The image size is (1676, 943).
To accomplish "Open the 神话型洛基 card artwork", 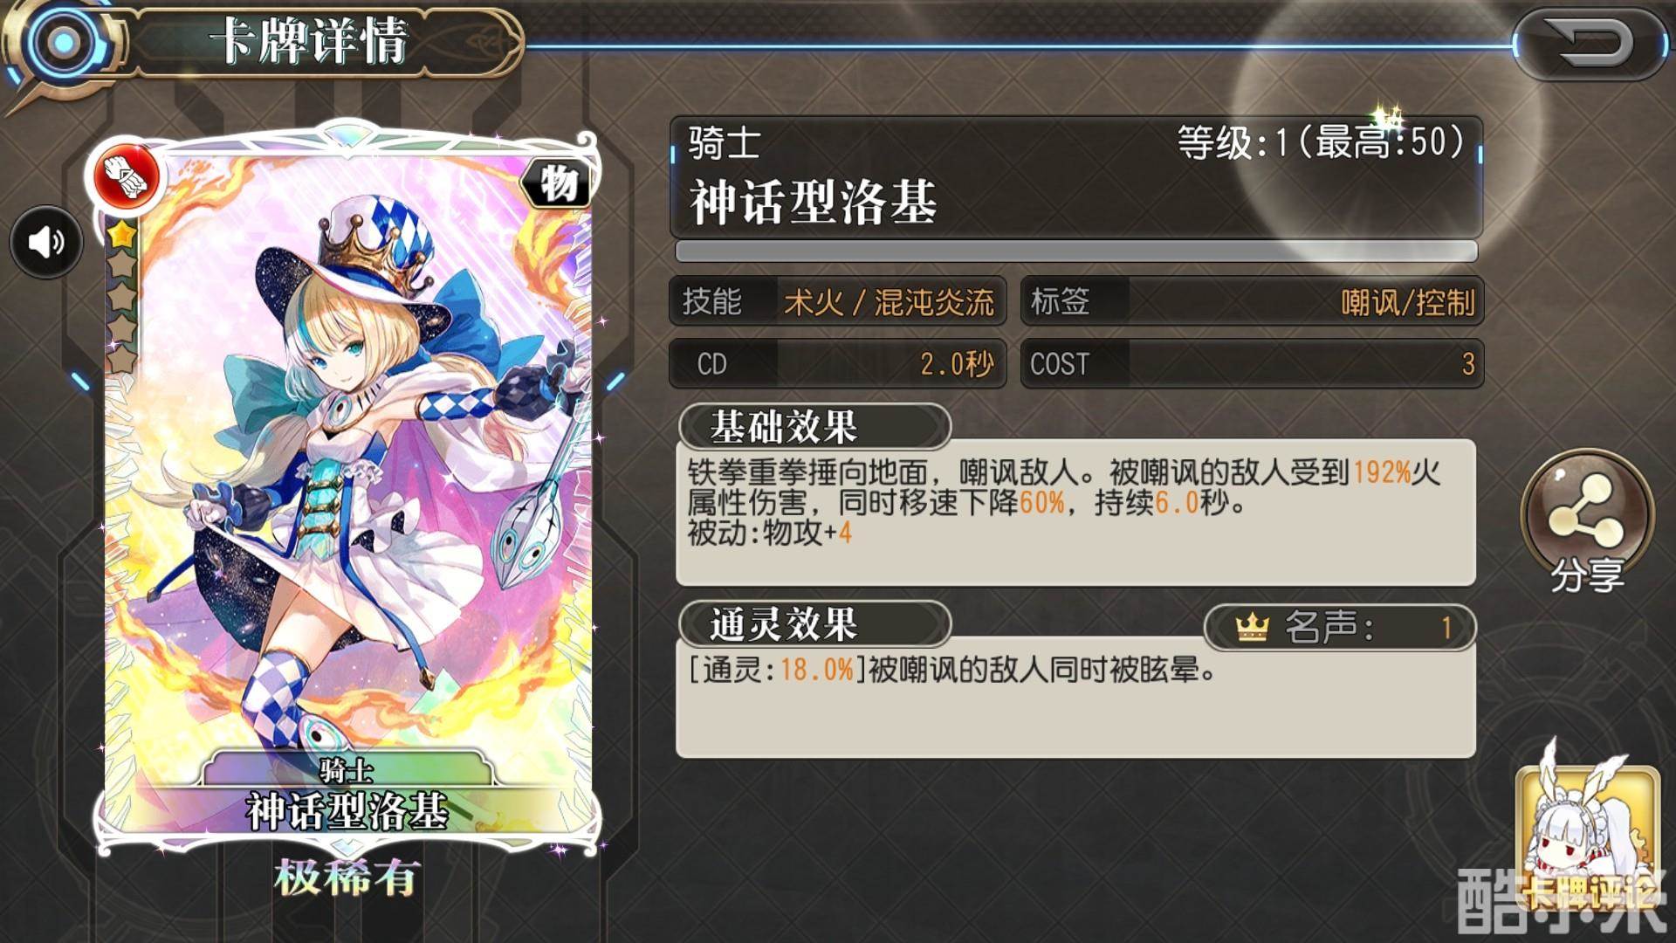I will (347, 489).
